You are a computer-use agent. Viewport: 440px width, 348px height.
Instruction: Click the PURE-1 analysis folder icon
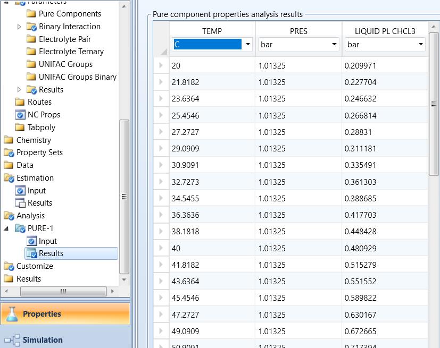[x=20, y=228]
